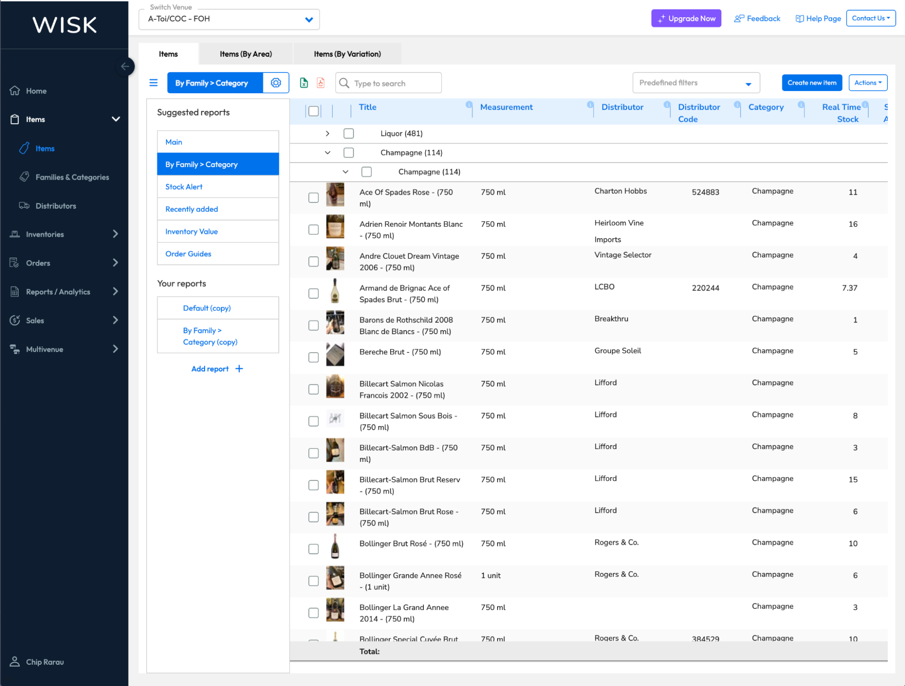
Task: Open report settings gear icon
Action: pyautogui.click(x=276, y=83)
